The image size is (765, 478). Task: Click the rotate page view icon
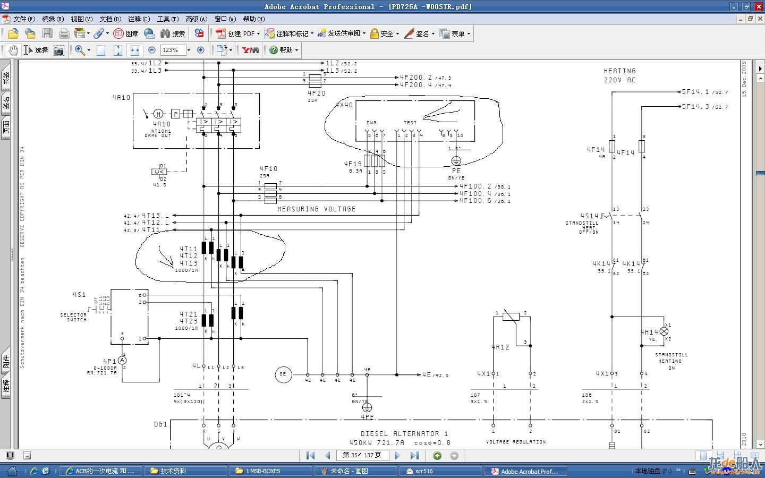pos(221,50)
